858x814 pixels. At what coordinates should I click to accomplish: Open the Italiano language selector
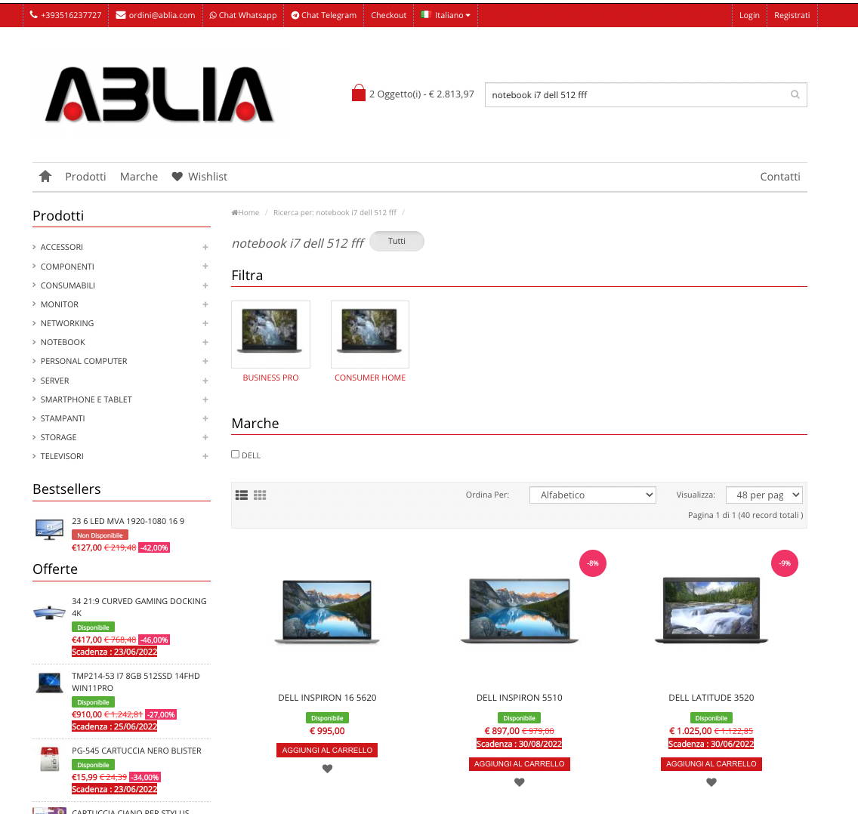[x=447, y=15]
